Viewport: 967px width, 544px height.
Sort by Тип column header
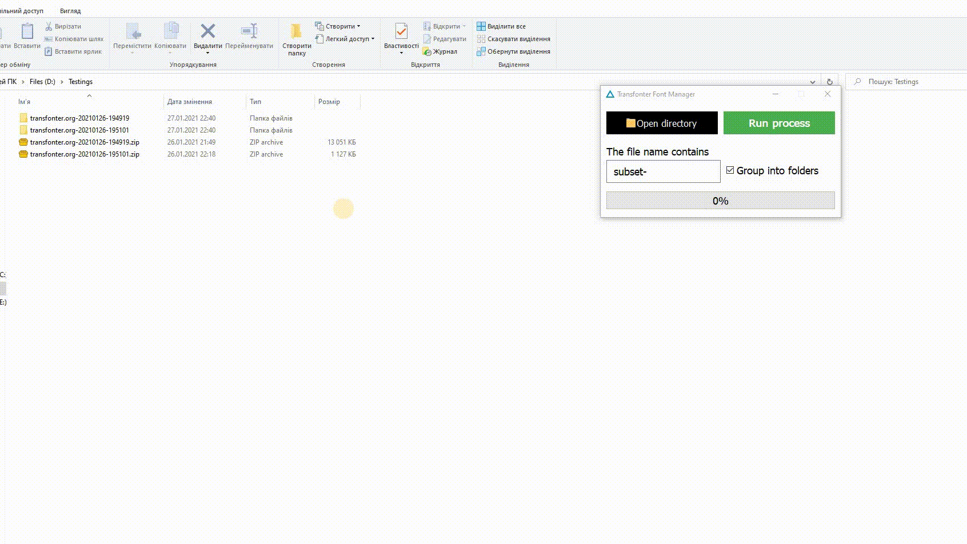tap(279, 102)
